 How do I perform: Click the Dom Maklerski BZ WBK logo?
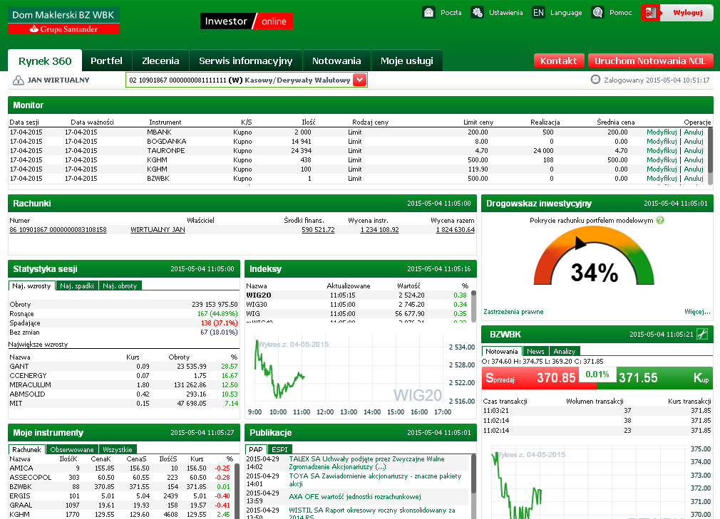[x=64, y=21]
